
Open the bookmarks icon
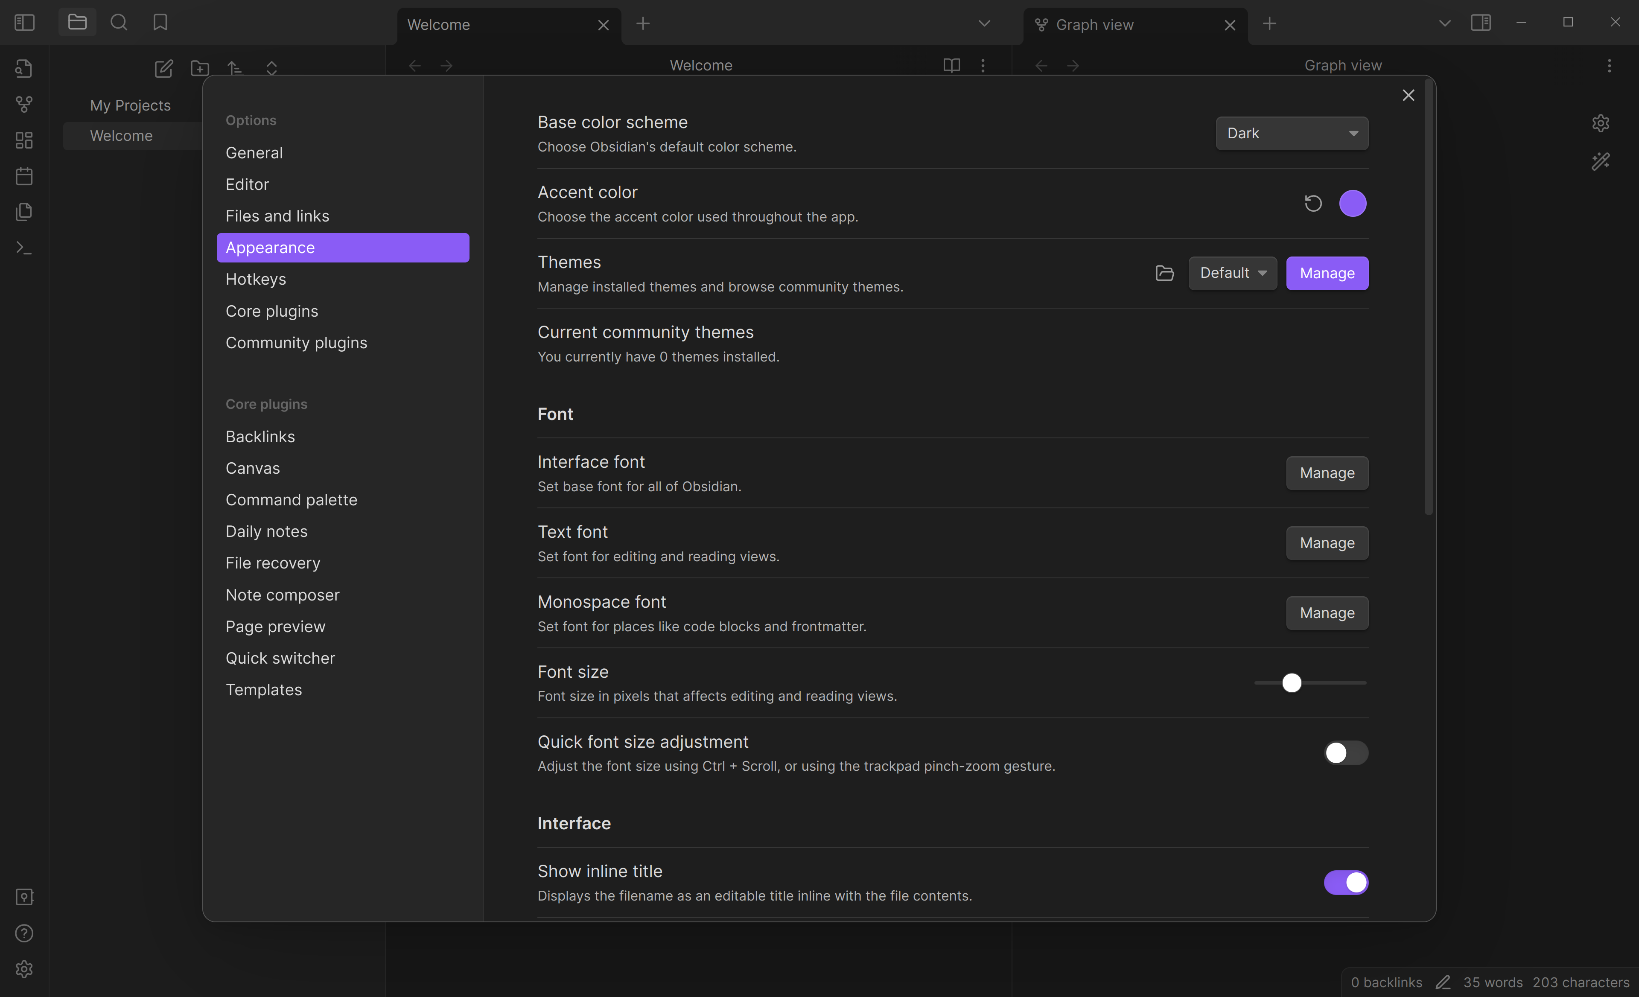tap(160, 23)
